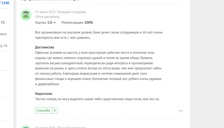Click the sidebar text "18,"

coord(3,22)
